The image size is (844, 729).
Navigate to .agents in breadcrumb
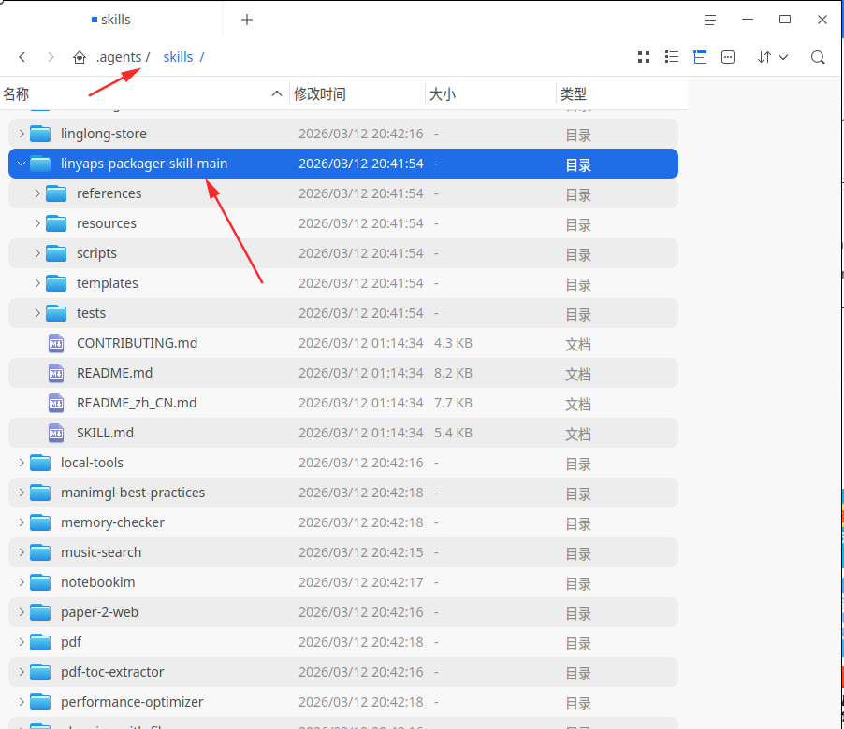tap(119, 57)
